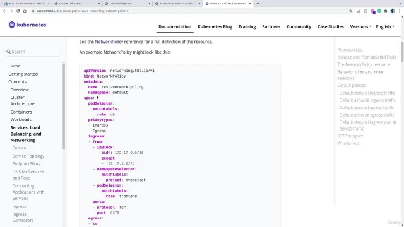Jump to Default allow all egress traffic
404x227 pixels.
(x=367, y=115)
